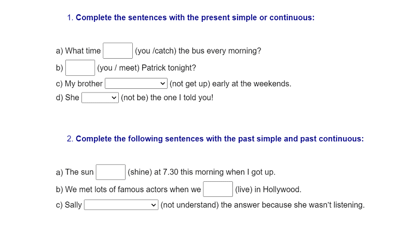Click the "The sun" (shine) input box
Screen dimensions: 415x227
click(110, 172)
